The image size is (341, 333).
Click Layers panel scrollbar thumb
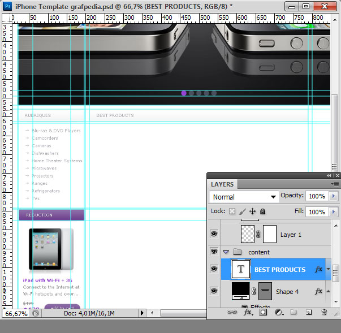coord(336,273)
